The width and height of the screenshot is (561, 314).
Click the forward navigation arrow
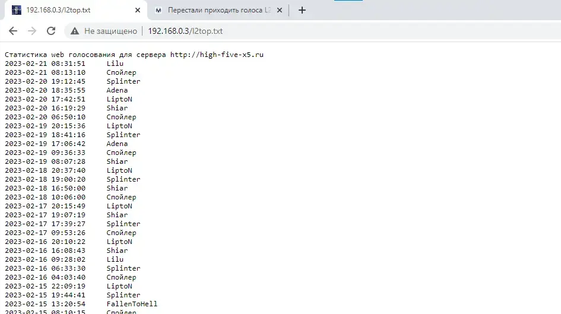(x=32, y=31)
